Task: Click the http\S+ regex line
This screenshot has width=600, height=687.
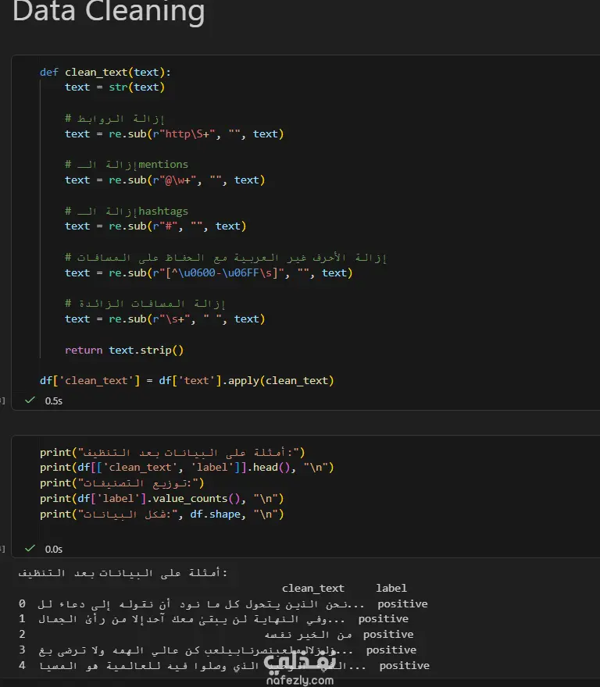Action: click(x=174, y=133)
